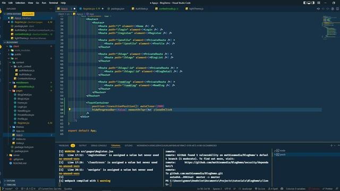Toggle the primary side bar layout icon
The width and height of the screenshot is (340, 191).
pyautogui.click(x=305, y=3)
